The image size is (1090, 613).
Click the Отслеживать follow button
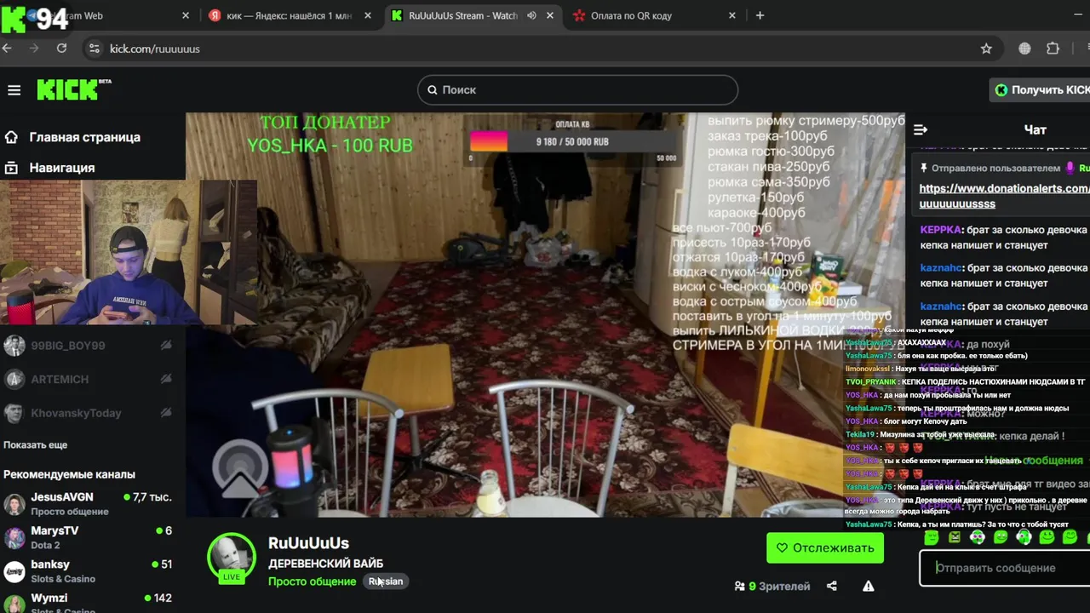[825, 547]
